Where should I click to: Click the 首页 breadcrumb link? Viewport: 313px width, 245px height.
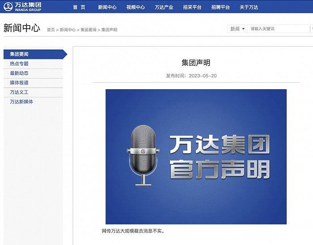tap(51, 30)
